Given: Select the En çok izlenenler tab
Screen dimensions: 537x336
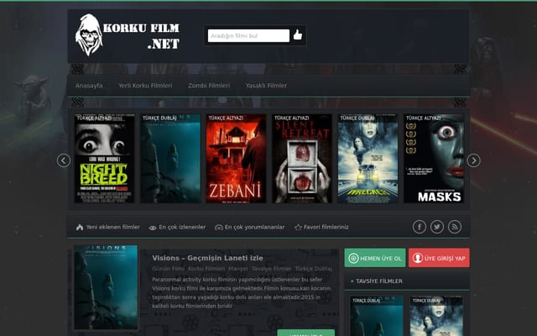Looking at the screenshot, I should [177, 227].
